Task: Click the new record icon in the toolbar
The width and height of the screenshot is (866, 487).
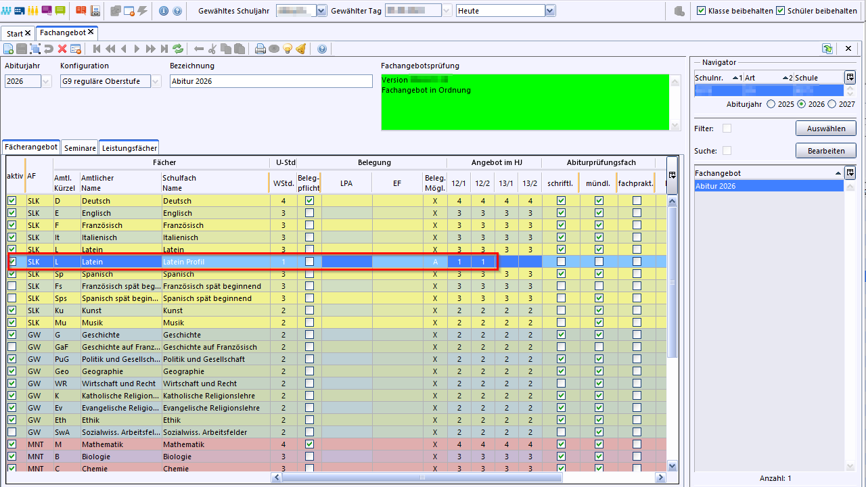Action: coord(8,49)
